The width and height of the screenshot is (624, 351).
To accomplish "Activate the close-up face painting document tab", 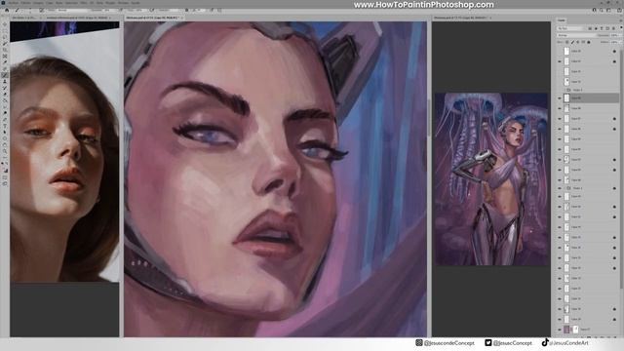I will pyautogui.click(x=152, y=18).
